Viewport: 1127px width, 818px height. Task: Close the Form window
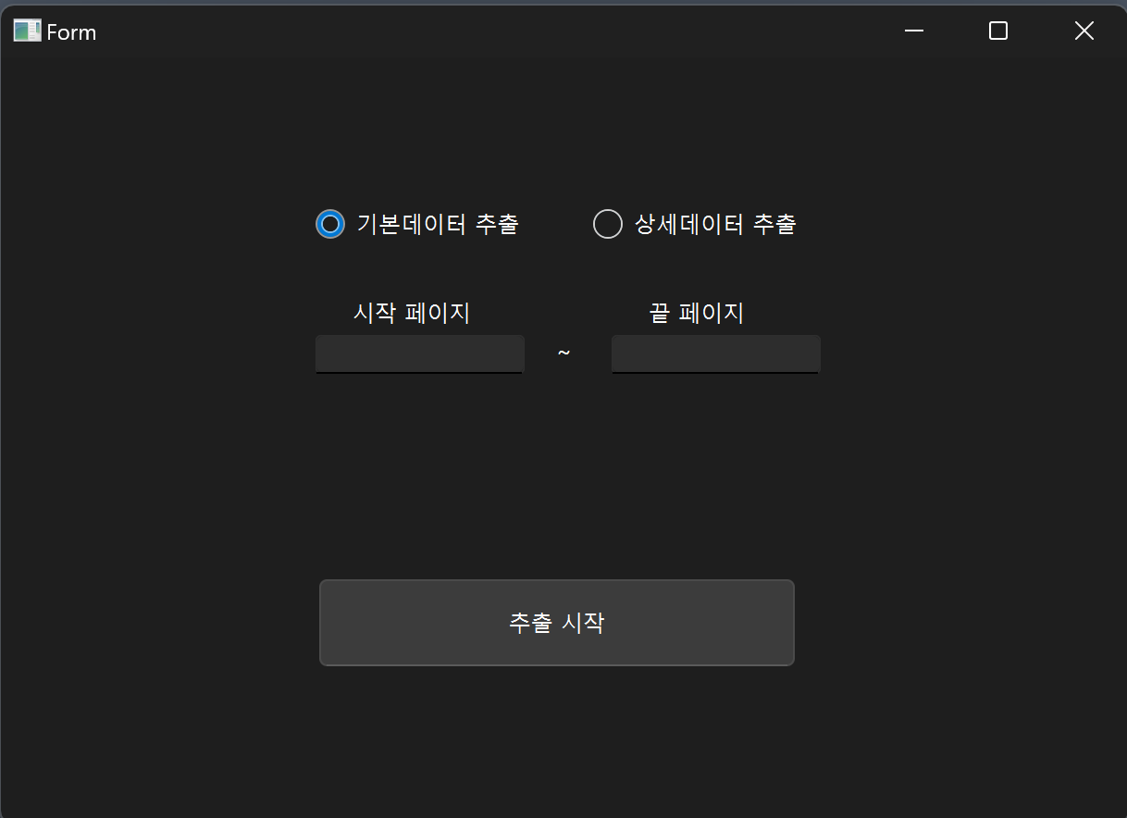pos(1084,31)
